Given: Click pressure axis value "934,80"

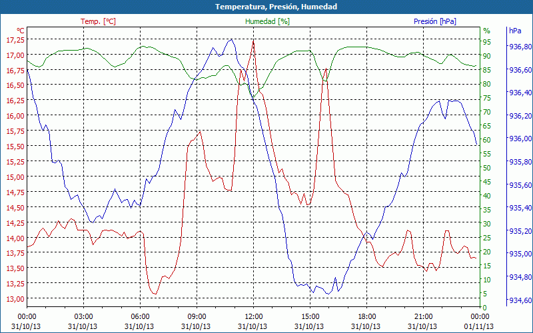Looking at the screenshot, I should coord(520,277).
